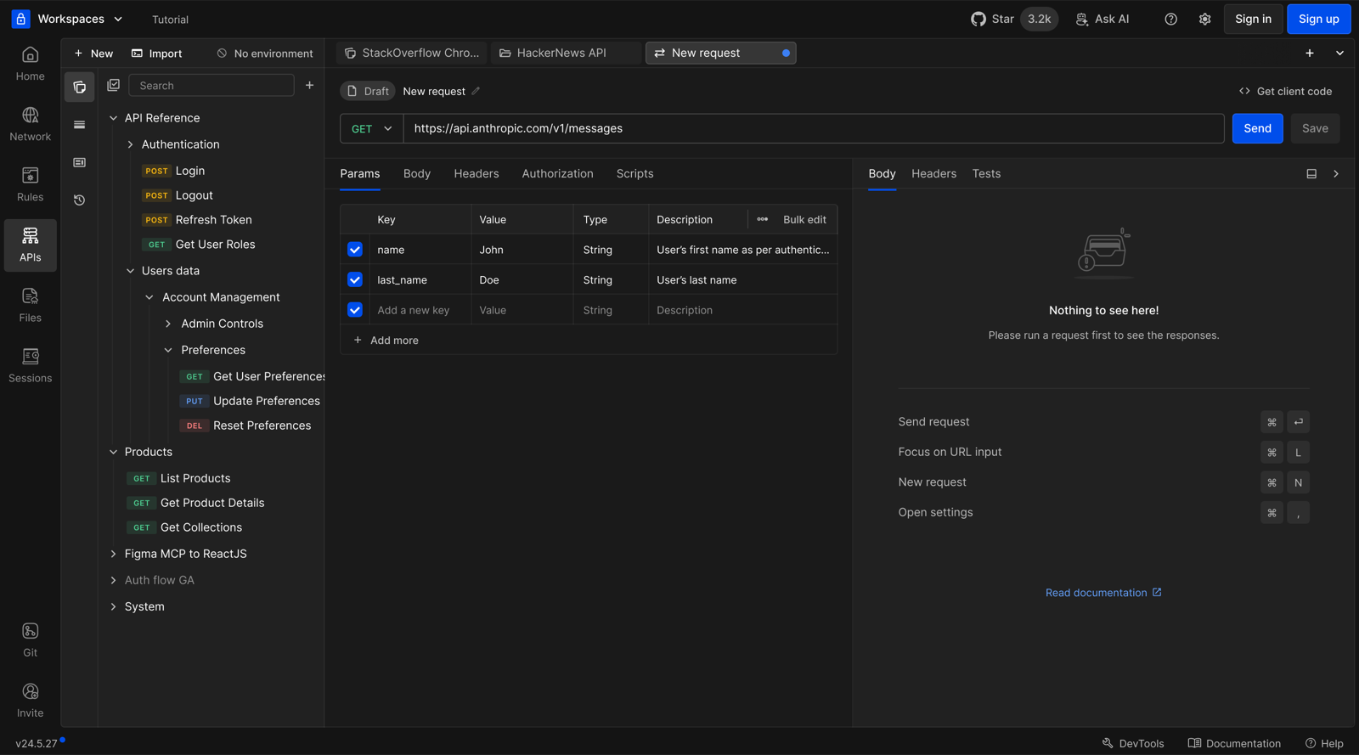Open the Files section
1359x755 pixels.
[30, 306]
